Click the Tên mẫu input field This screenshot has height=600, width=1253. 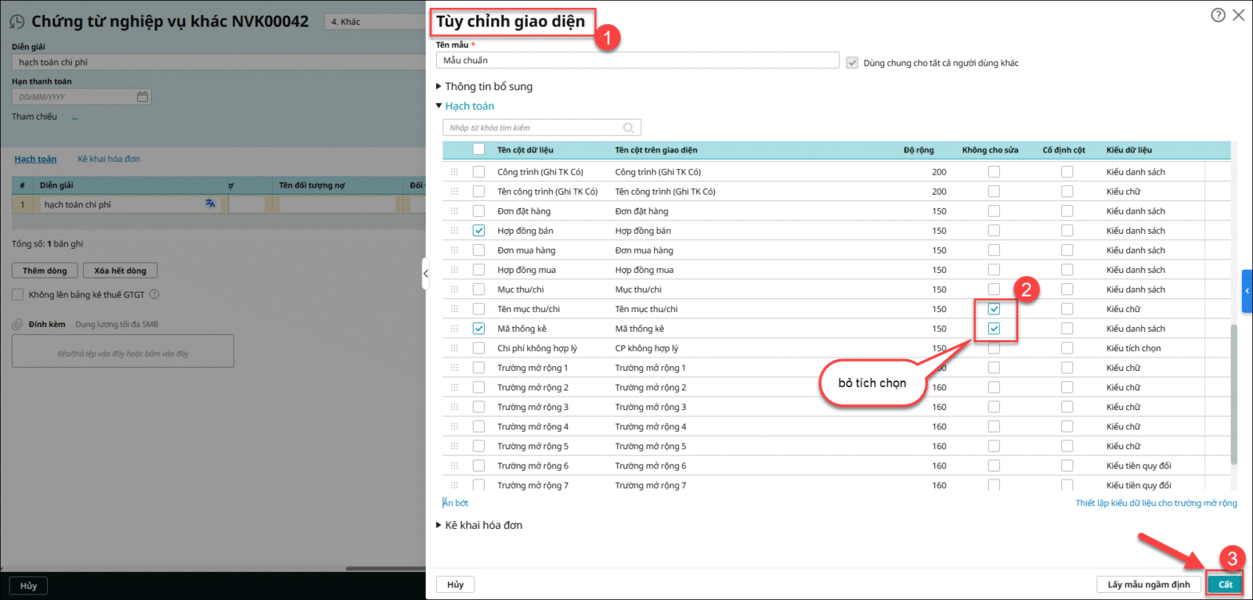[637, 60]
